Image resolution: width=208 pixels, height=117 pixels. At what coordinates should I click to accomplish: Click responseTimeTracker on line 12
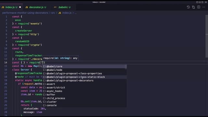29,56
